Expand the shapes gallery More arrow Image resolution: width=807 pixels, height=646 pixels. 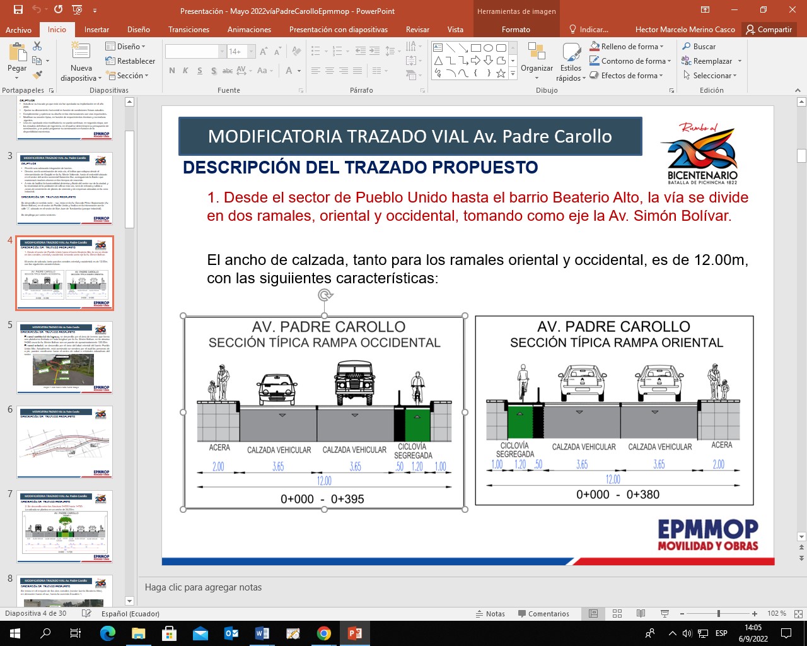(513, 74)
